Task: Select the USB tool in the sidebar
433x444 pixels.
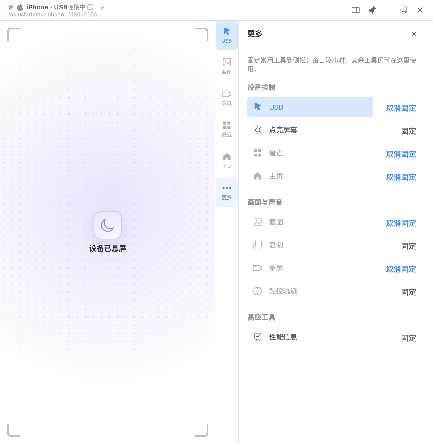Action: tap(227, 35)
